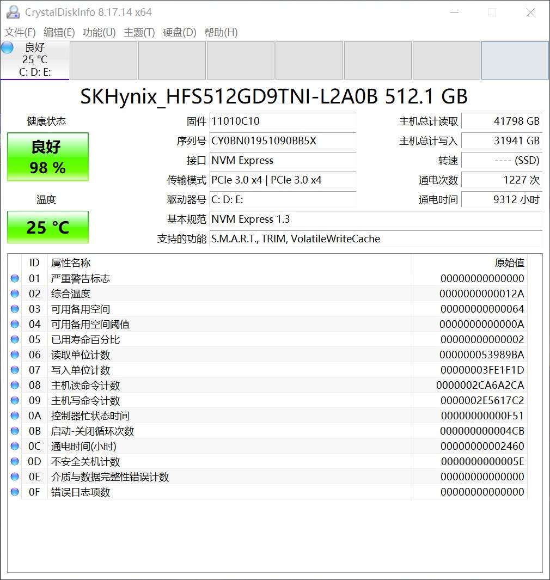Click the blue status dot for 控制器忙状态时间
The height and width of the screenshot is (580, 550).
coord(15,416)
